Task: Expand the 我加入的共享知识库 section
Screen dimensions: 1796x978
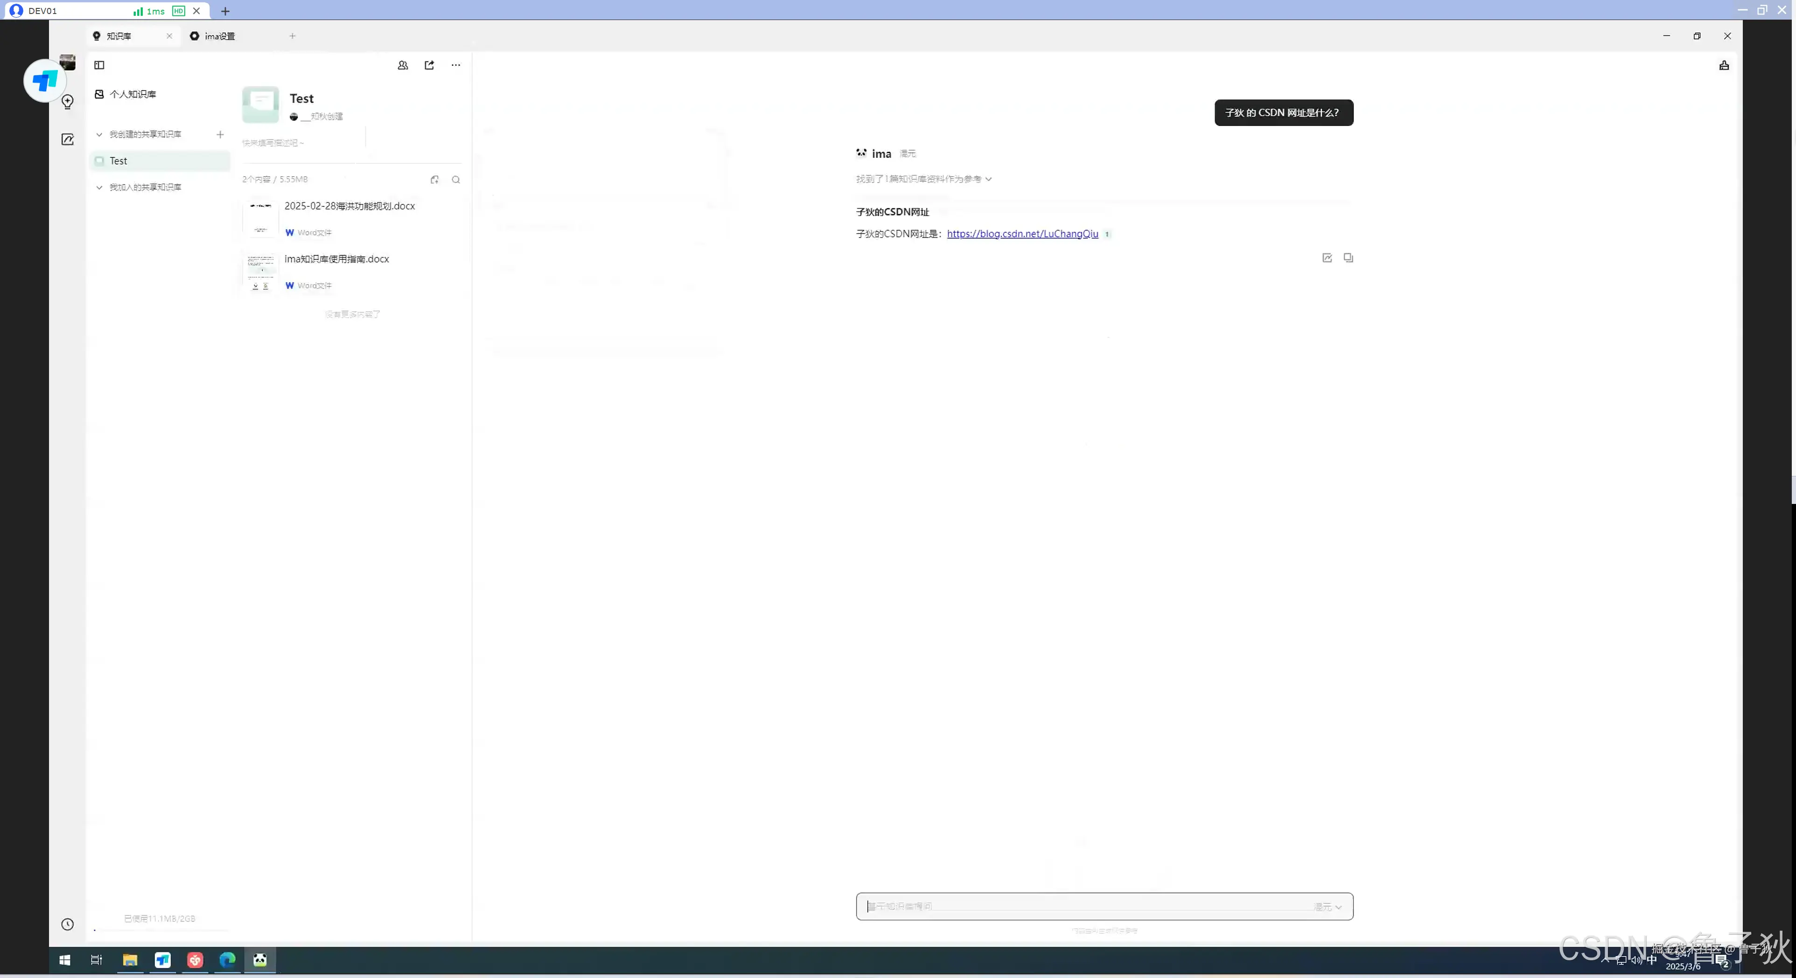Action: pyautogui.click(x=99, y=188)
